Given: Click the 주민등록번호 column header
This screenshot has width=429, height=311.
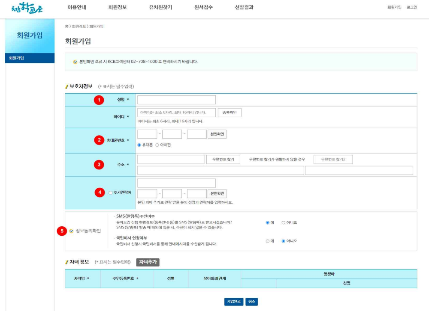Looking at the screenshot, I should point(127,278).
